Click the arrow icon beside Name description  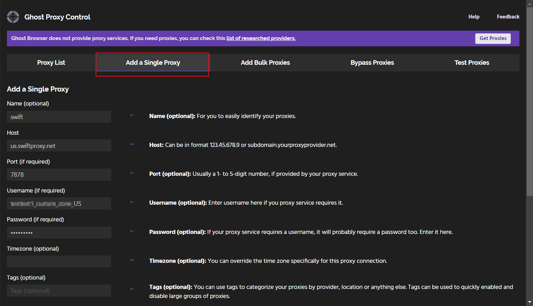[132, 116]
